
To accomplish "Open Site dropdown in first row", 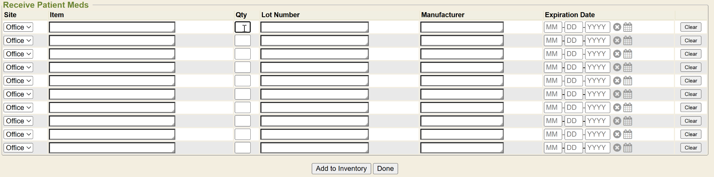I will [x=18, y=27].
